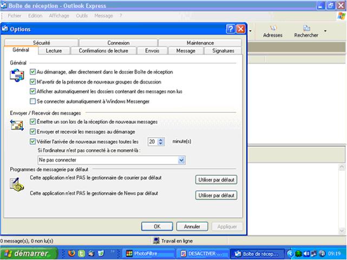Click 'Utiliser par défaut' for News manager
This screenshot has width=347, height=260.
click(x=216, y=195)
